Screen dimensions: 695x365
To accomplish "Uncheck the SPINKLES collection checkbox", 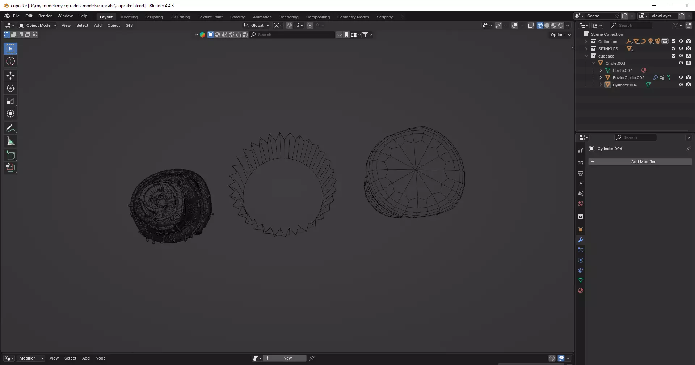I will click(674, 48).
